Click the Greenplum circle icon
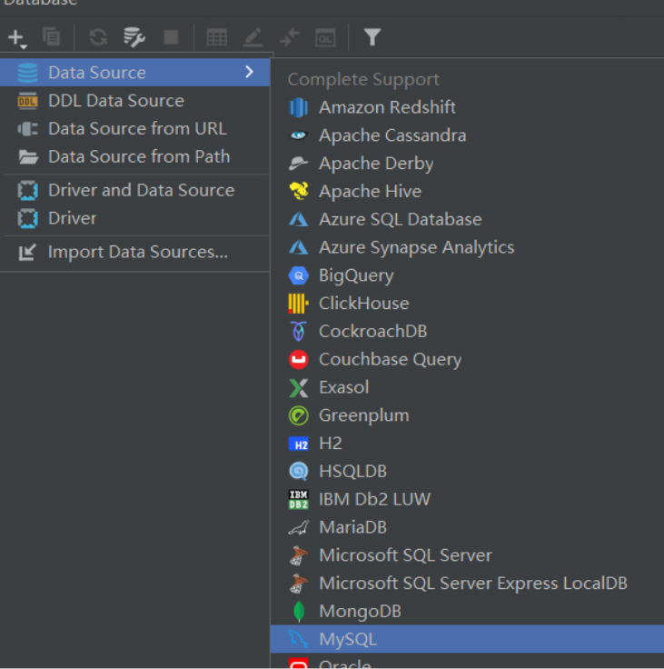 (299, 415)
